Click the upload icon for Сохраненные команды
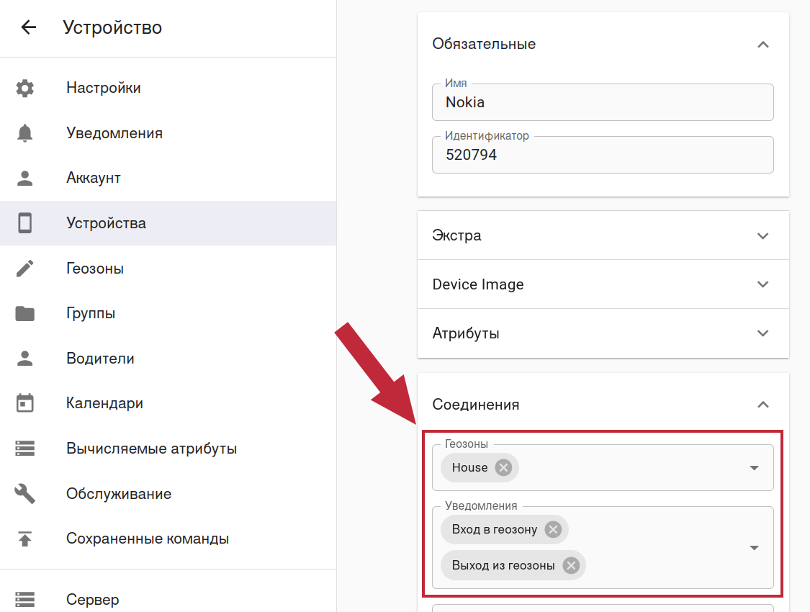The height and width of the screenshot is (612, 810). 25,539
